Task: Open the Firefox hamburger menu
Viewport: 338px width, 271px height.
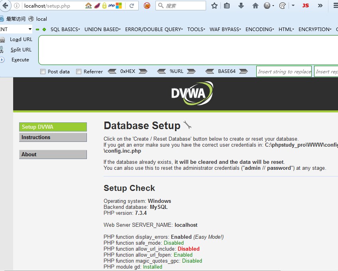Action: (336, 6)
